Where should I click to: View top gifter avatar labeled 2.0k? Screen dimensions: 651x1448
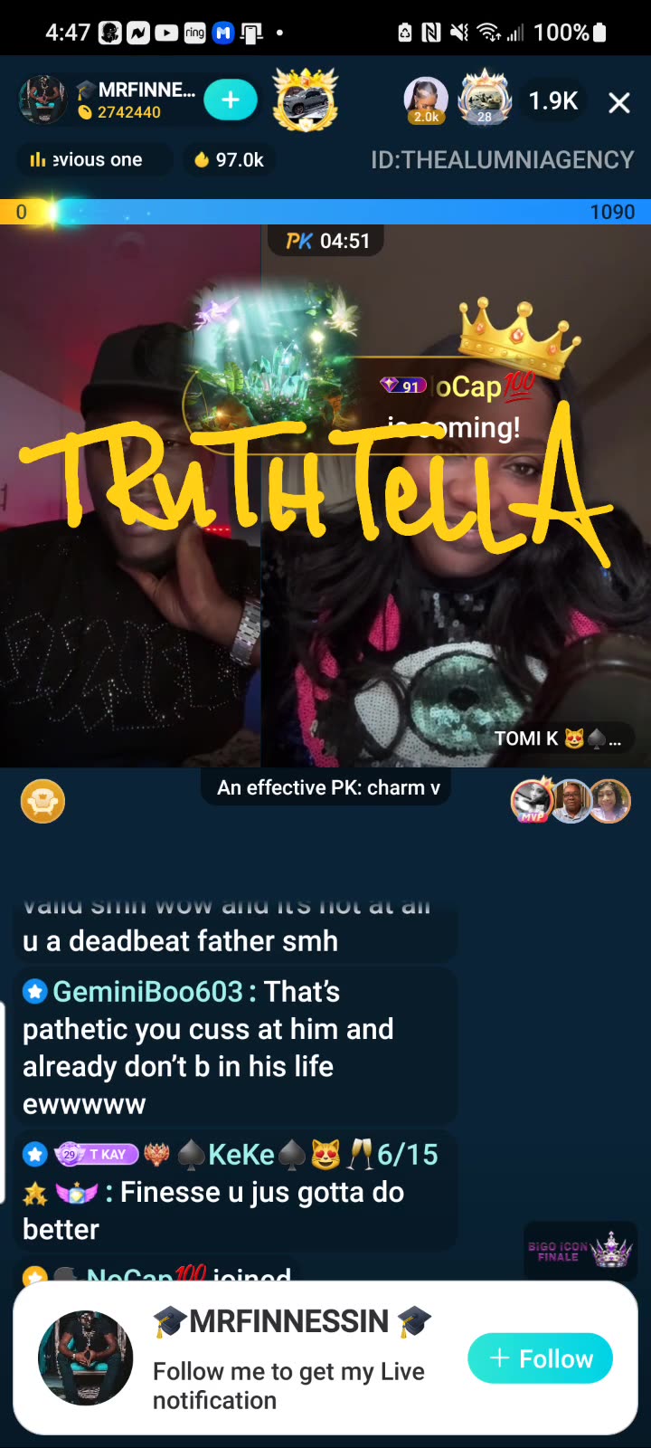[x=426, y=100]
